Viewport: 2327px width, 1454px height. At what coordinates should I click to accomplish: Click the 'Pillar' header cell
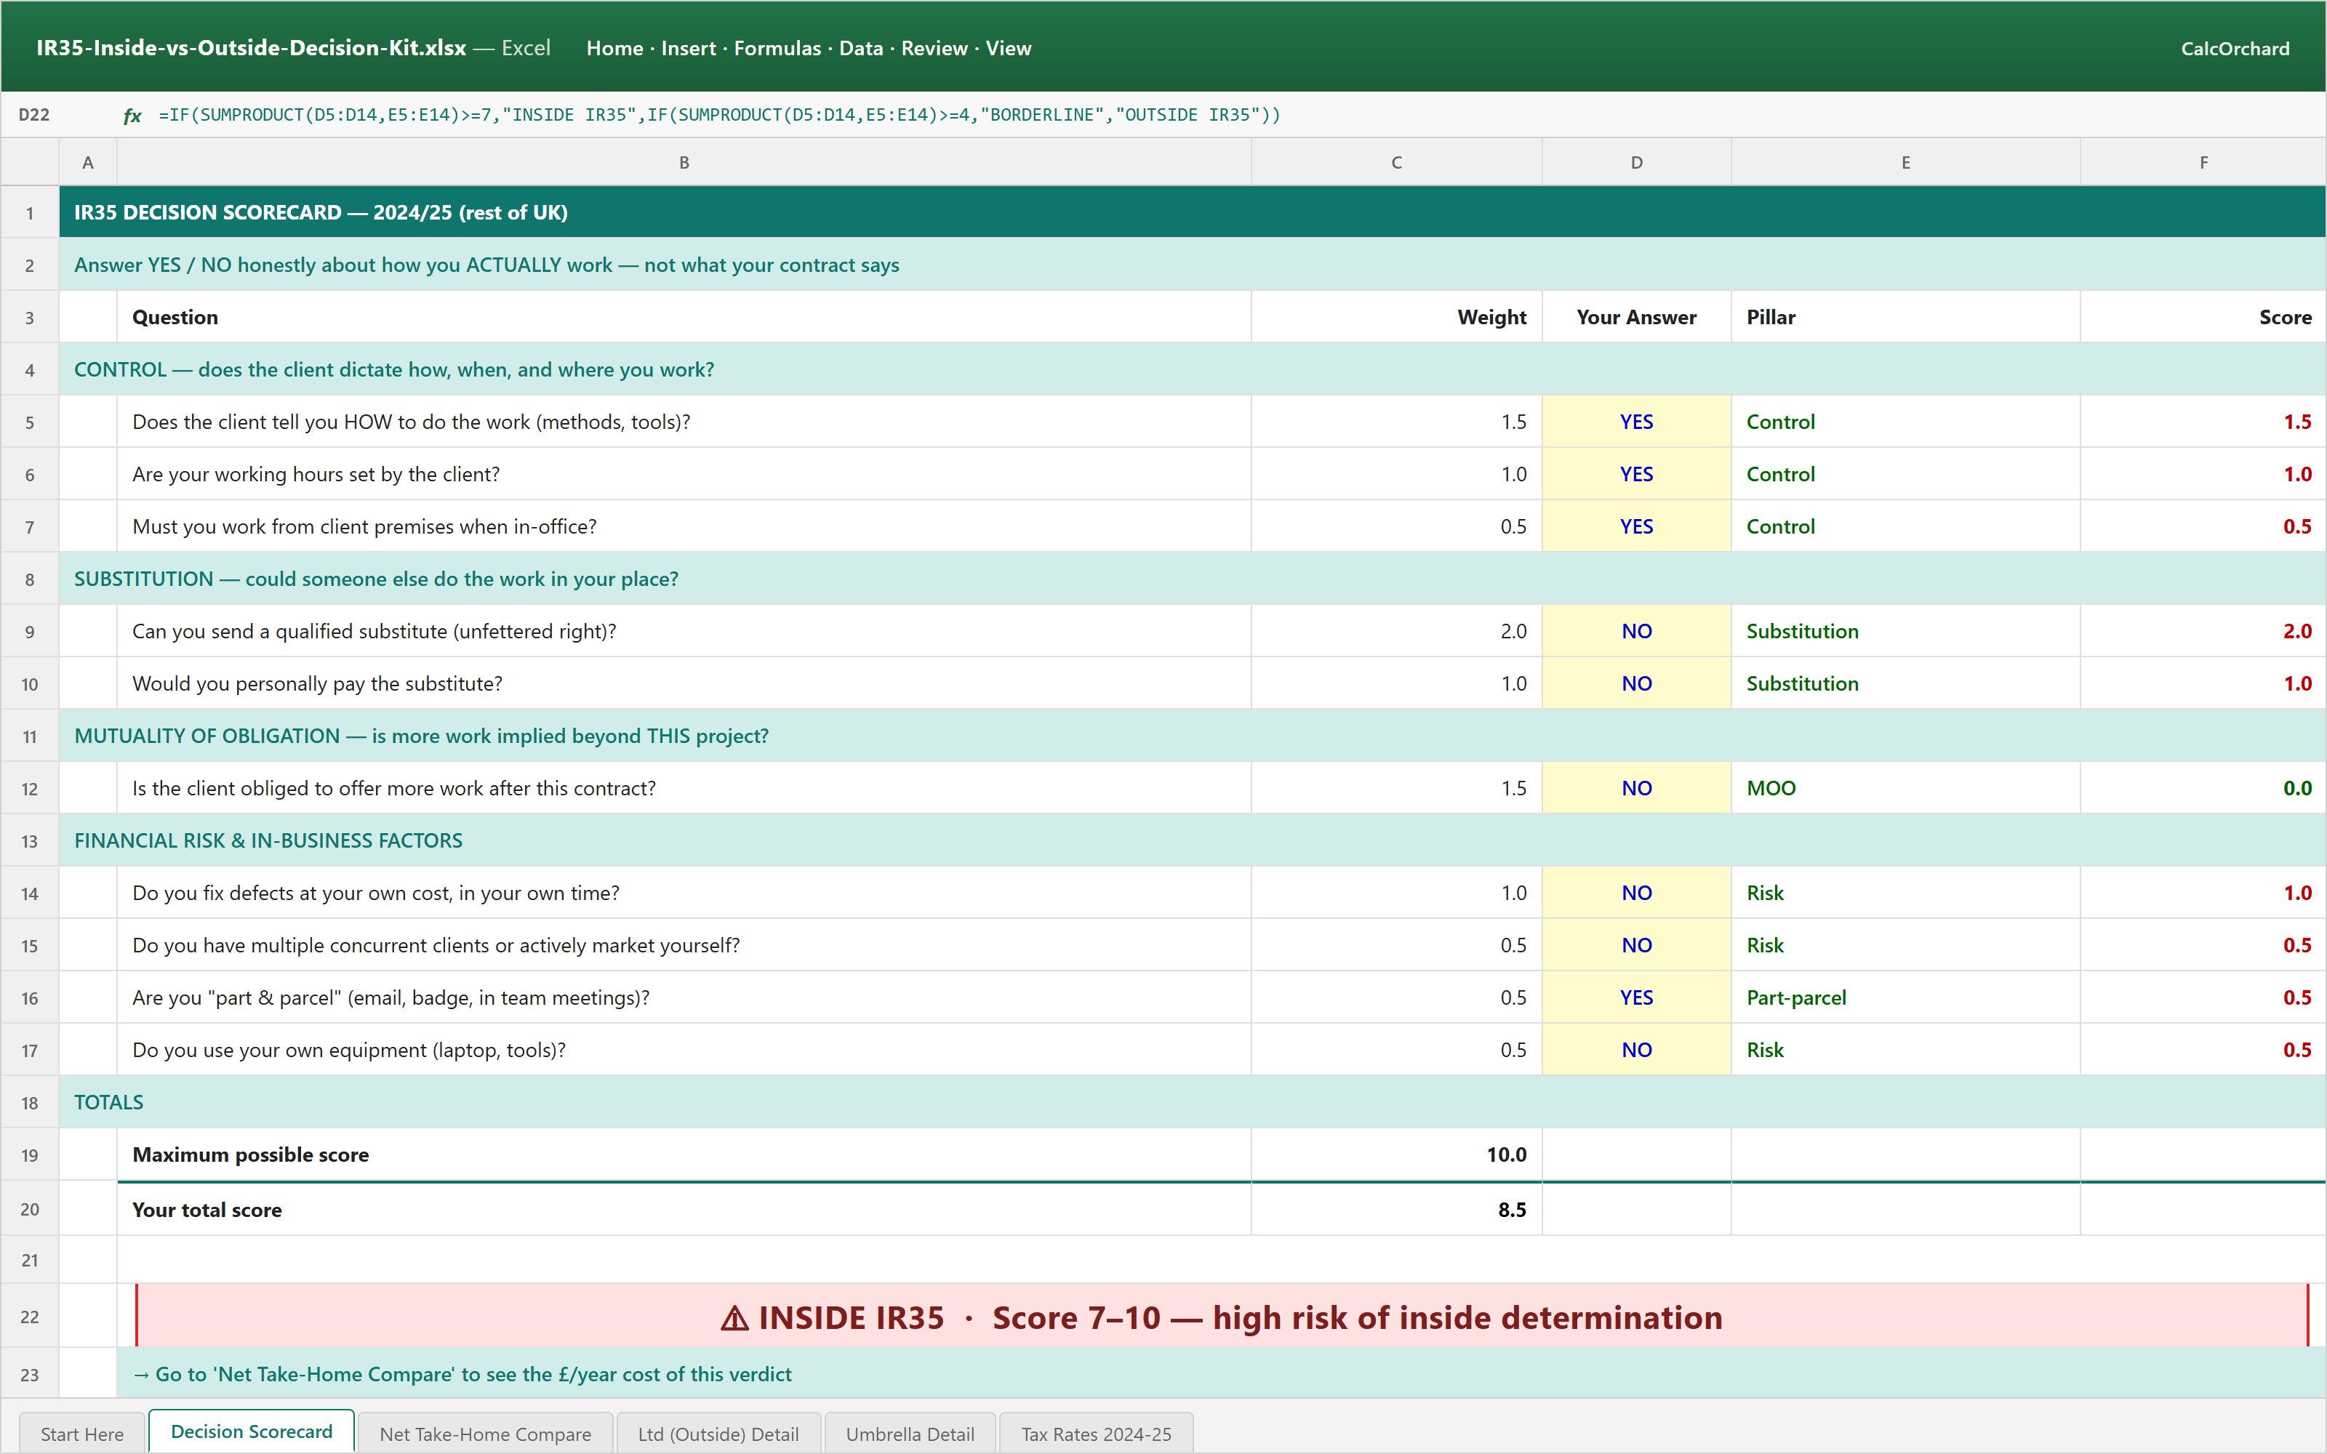pos(1906,318)
